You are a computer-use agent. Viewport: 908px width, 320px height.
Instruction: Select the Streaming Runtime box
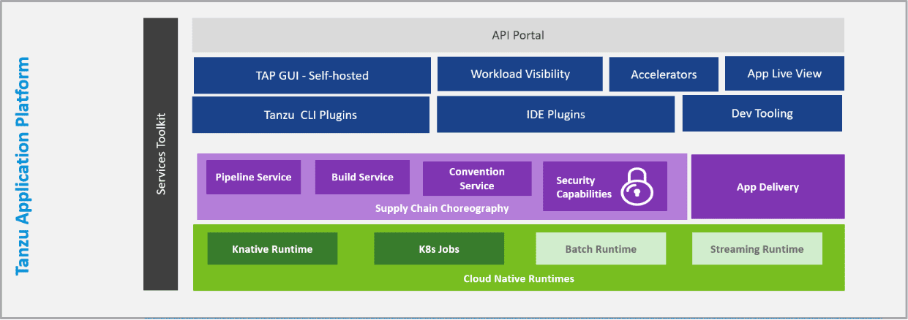(x=757, y=249)
